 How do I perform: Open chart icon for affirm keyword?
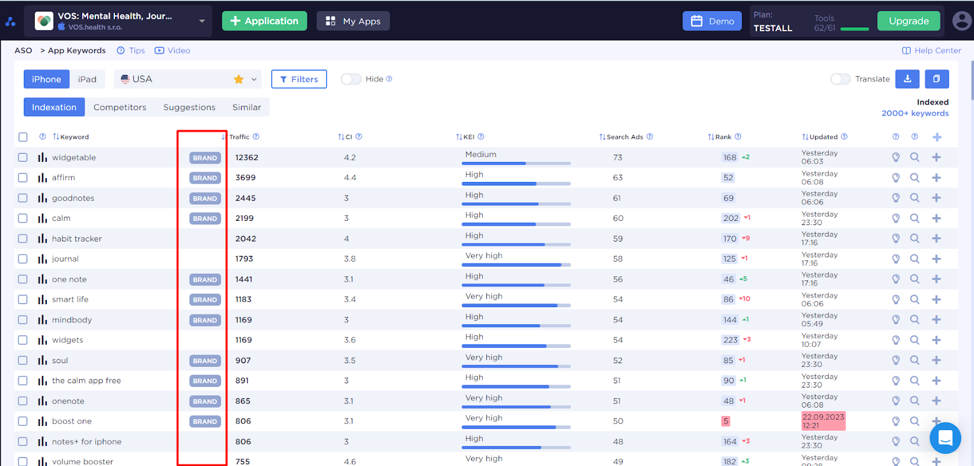pos(42,178)
